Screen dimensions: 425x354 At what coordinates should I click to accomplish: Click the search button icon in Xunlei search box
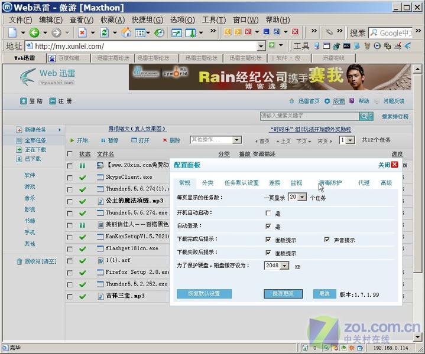coord(364,116)
